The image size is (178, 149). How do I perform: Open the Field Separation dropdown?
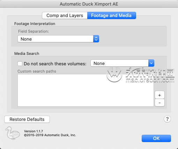point(58,39)
